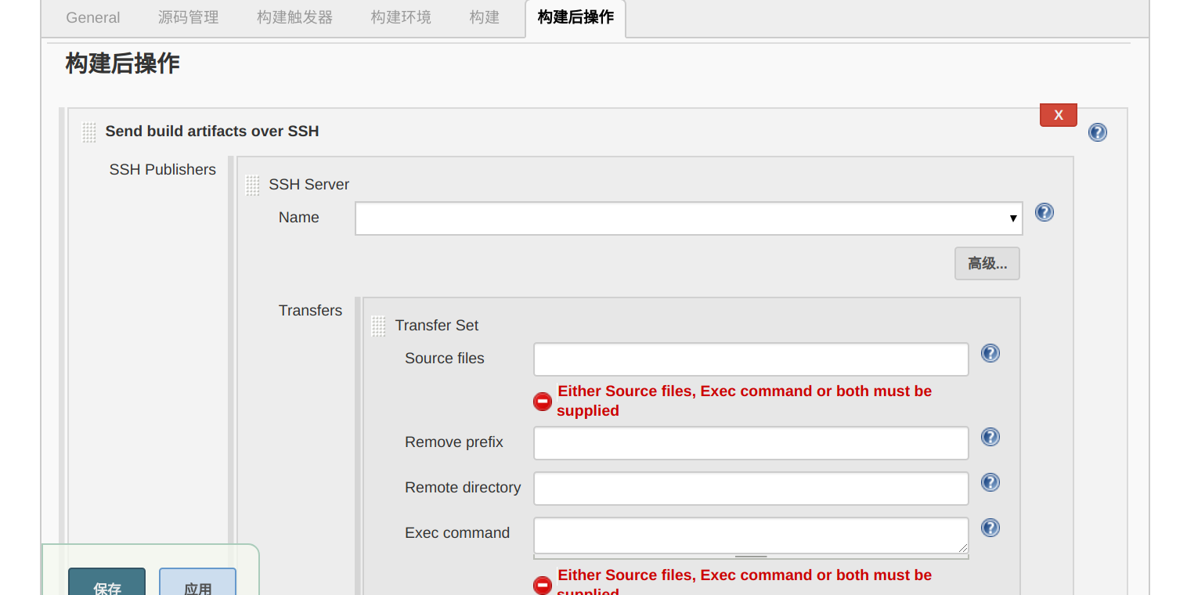The width and height of the screenshot is (1187, 595).
Task: Show help for Remote directory field
Action: pos(990,482)
